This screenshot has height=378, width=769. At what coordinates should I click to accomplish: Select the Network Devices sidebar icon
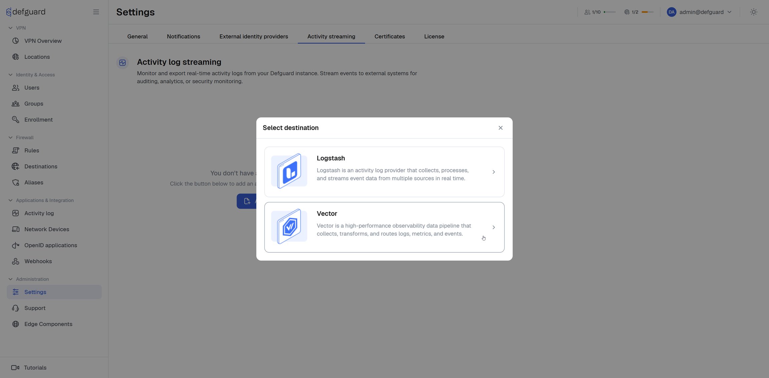15,229
